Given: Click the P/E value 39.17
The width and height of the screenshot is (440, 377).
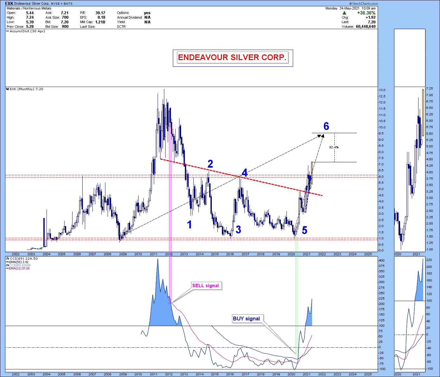Looking at the screenshot, I should 100,13.
